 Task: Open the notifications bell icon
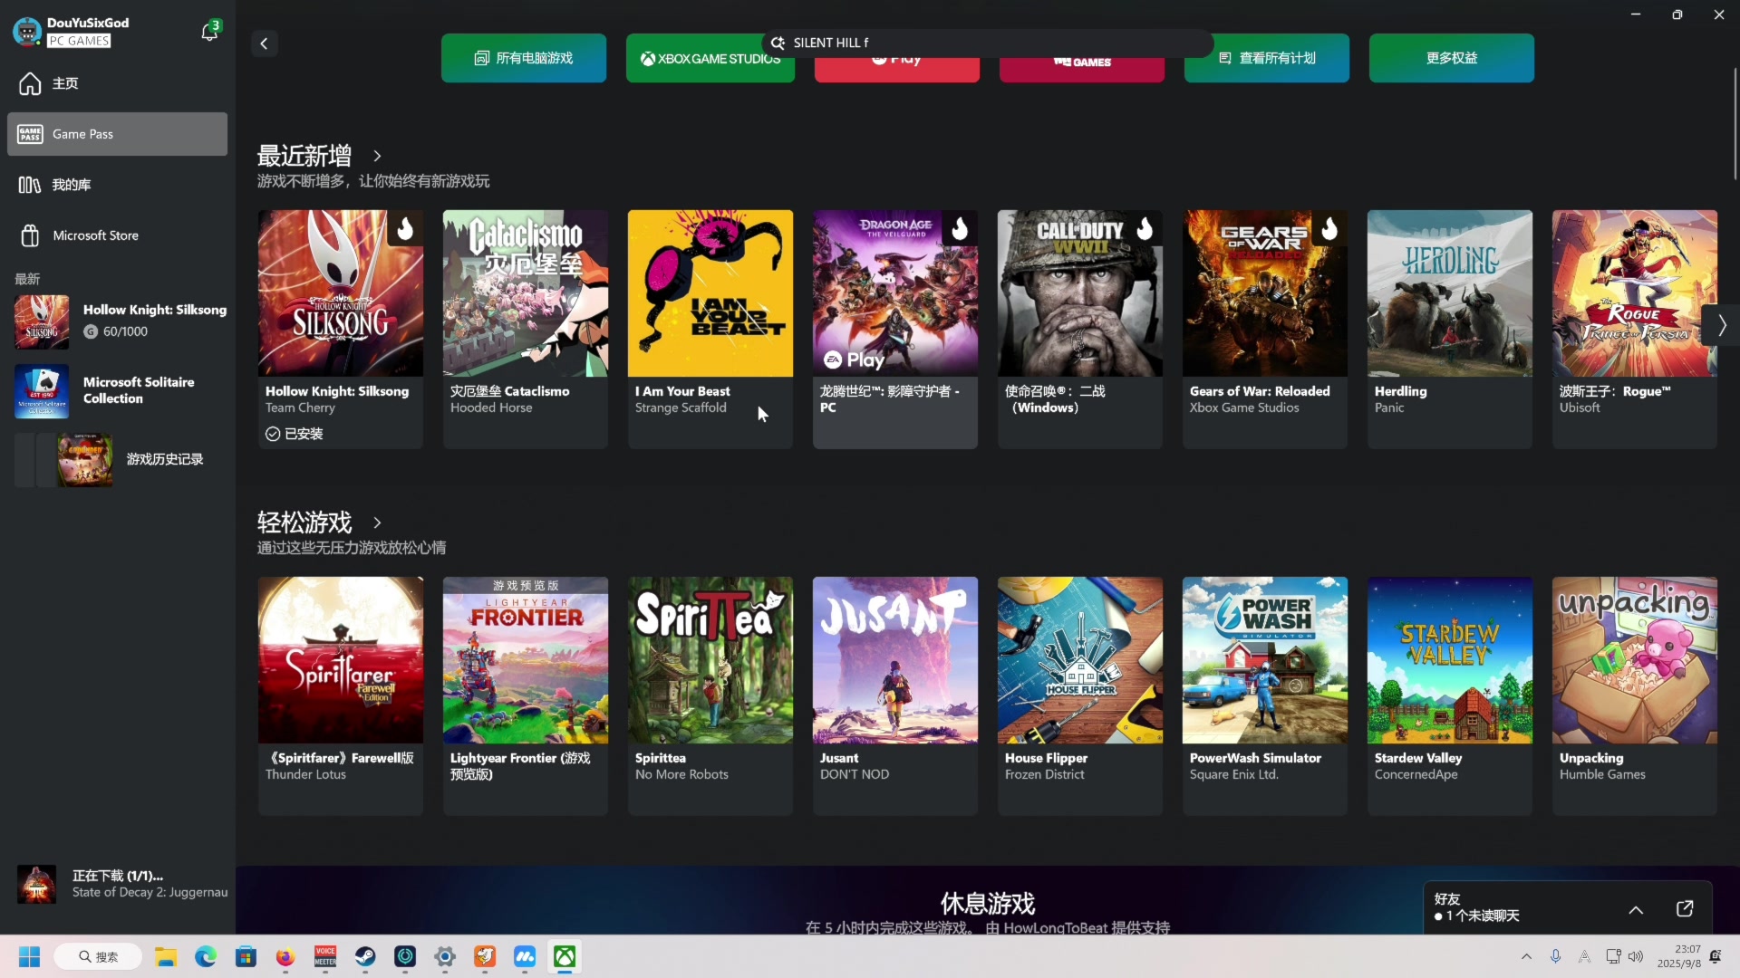tap(209, 32)
